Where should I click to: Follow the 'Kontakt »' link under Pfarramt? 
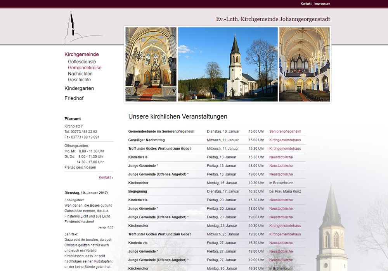pos(106,177)
